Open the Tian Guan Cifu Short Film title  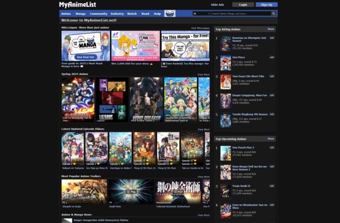point(248,76)
